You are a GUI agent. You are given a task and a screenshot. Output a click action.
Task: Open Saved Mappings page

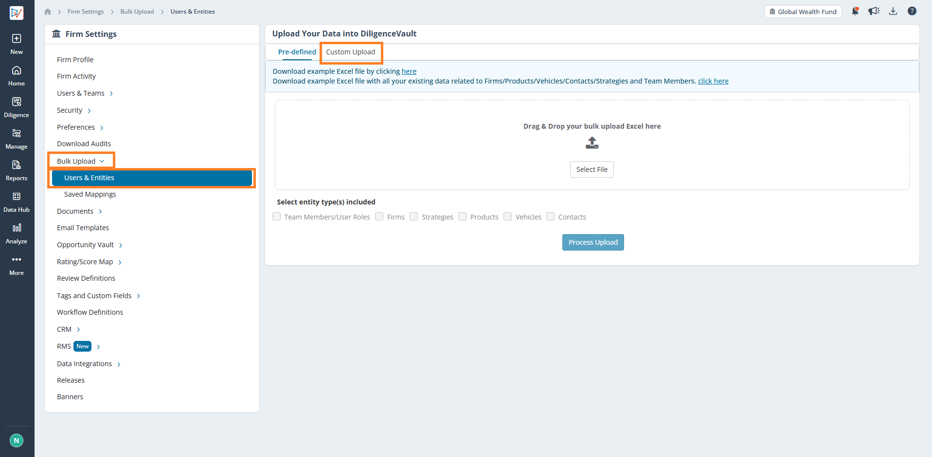coord(90,194)
